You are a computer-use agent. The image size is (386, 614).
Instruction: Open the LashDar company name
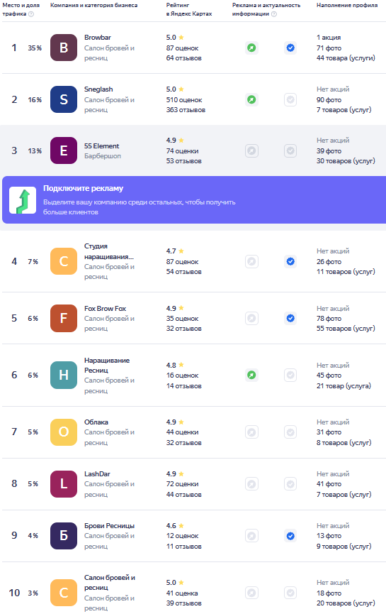pyautogui.click(x=97, y=474)
